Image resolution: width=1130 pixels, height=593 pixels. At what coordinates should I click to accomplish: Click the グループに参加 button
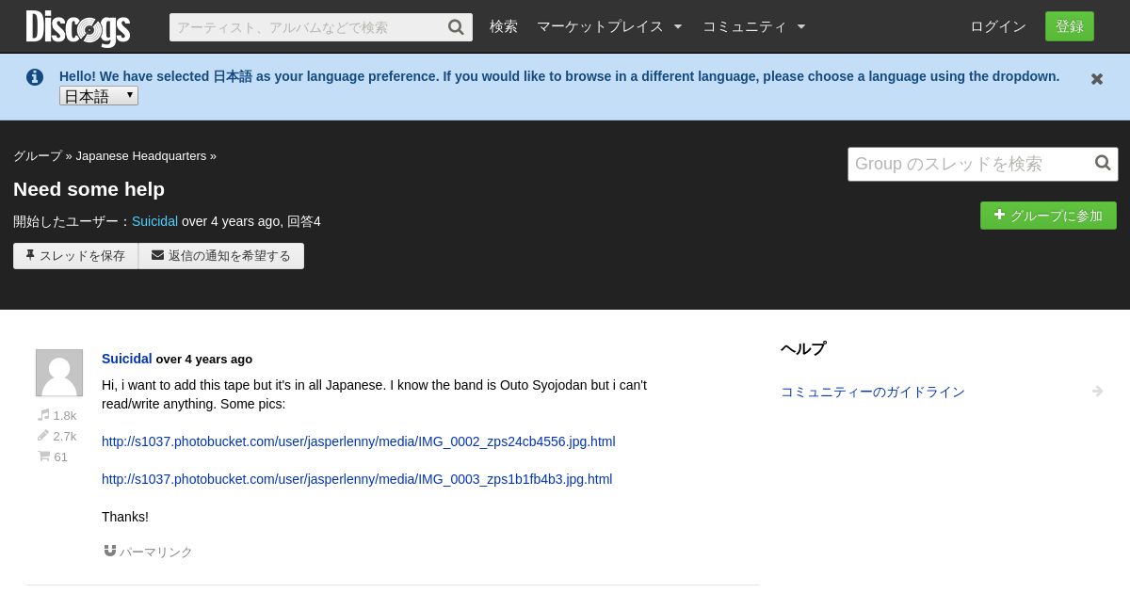(1048, 216)
